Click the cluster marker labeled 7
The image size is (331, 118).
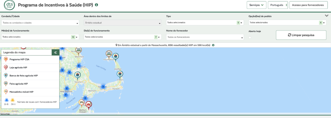(x=66, y=95)
